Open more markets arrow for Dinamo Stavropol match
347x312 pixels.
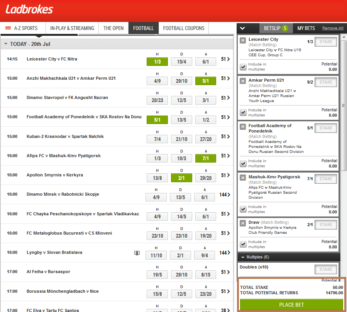coord(229,98)
